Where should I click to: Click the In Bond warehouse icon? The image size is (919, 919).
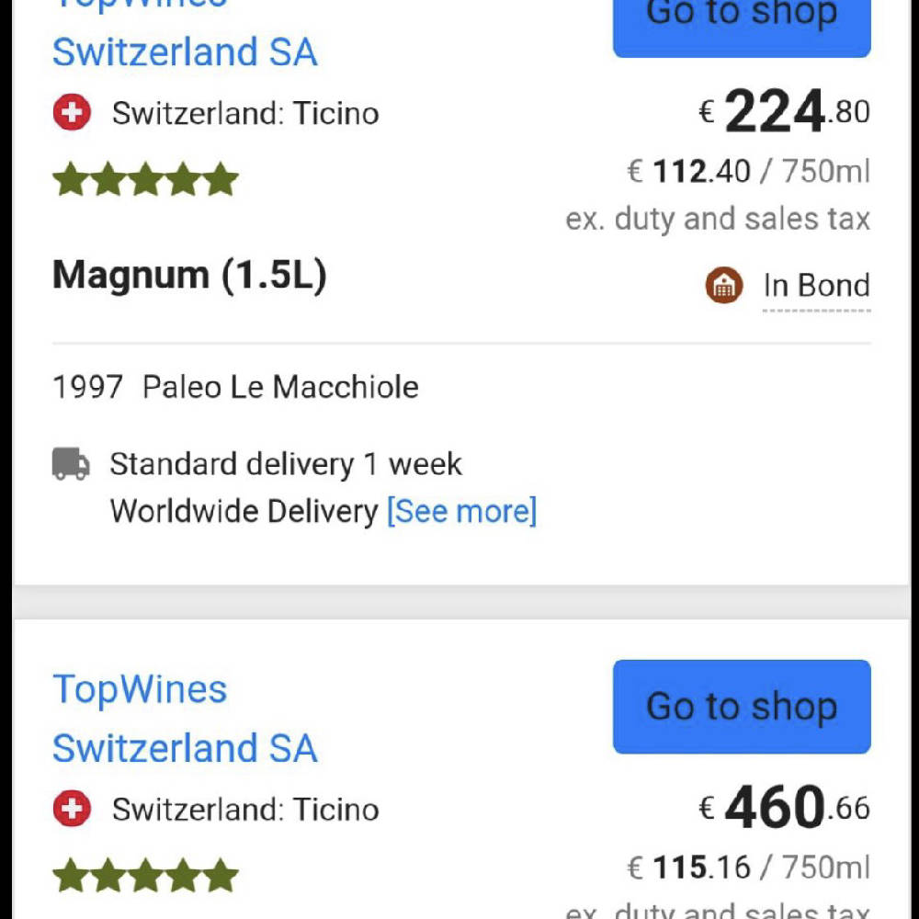coord(725,285)
